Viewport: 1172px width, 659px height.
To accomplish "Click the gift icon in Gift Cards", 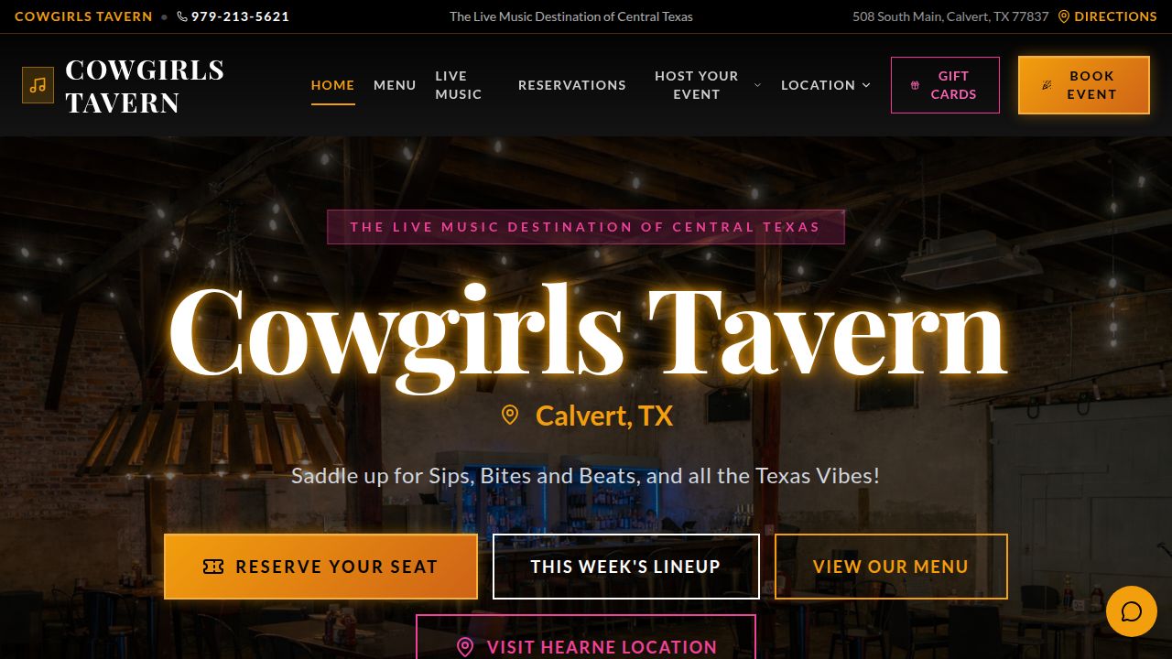I will (x=915, y=85).
